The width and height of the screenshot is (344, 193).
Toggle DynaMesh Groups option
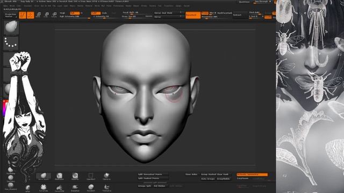(205, 13)
